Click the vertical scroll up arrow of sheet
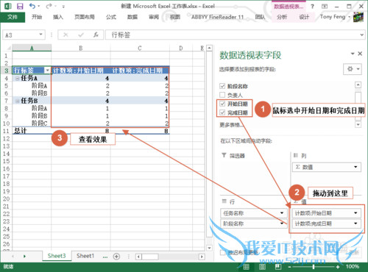This screenshot has width=368, height=272. click(x=209, y=48)
